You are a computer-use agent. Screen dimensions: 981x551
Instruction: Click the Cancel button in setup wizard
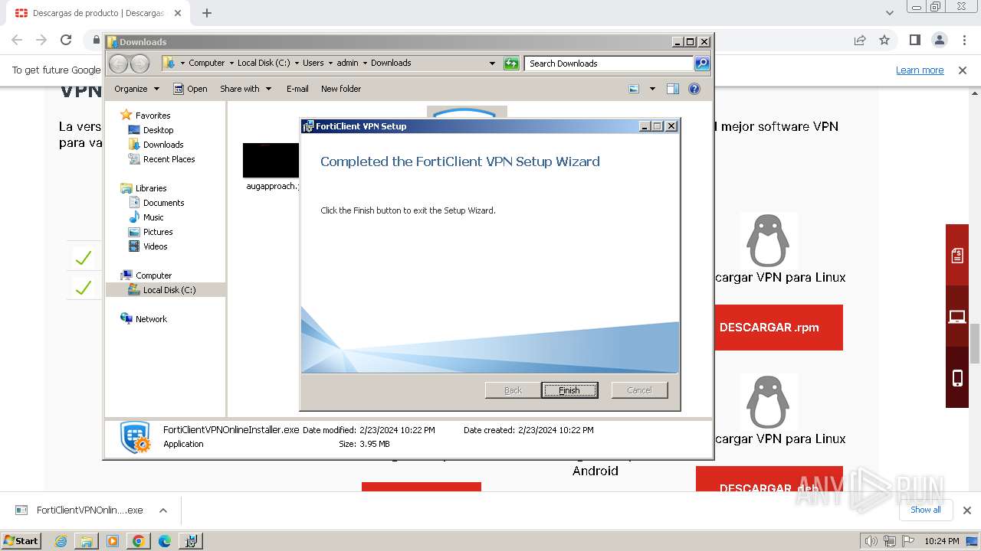click(639, 390)
